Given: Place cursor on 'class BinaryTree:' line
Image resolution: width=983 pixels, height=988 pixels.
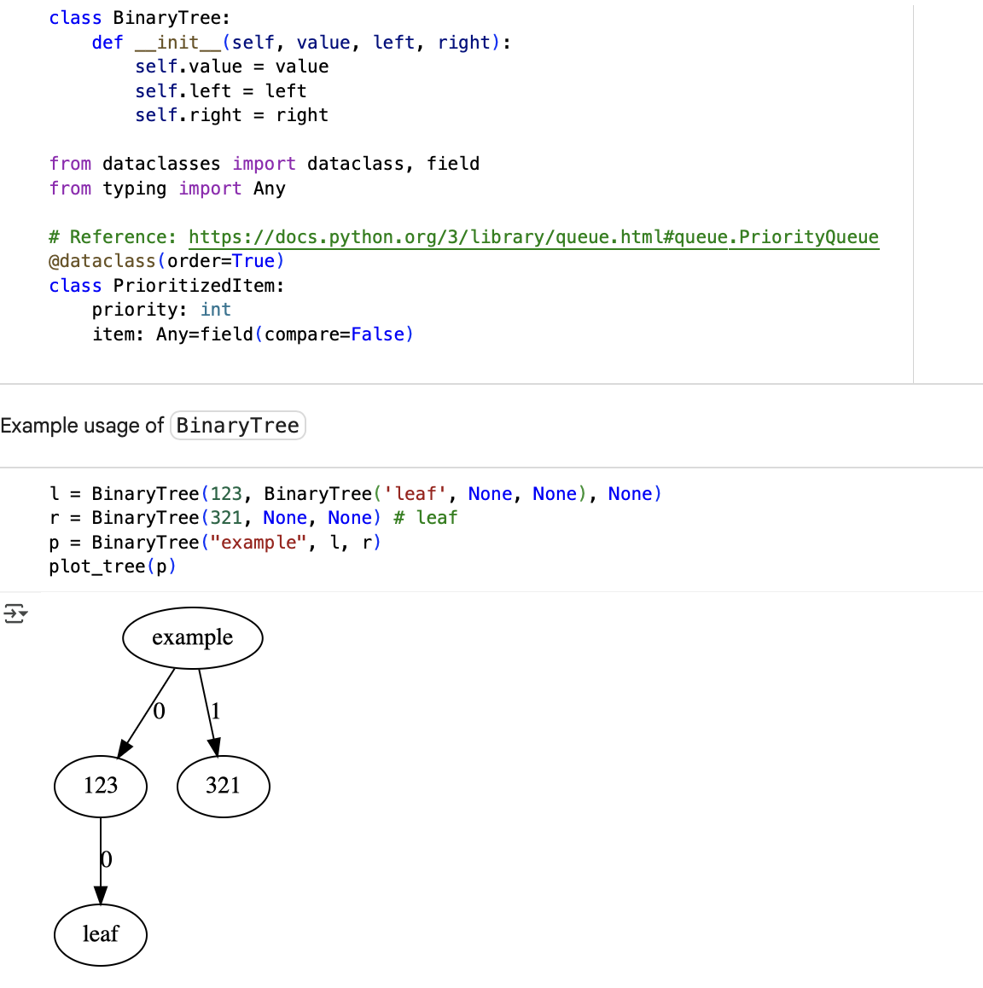Looking at the screenshot, I should point(139,18).
